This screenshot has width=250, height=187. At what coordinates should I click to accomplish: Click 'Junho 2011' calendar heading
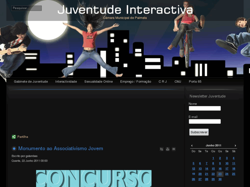213,145
